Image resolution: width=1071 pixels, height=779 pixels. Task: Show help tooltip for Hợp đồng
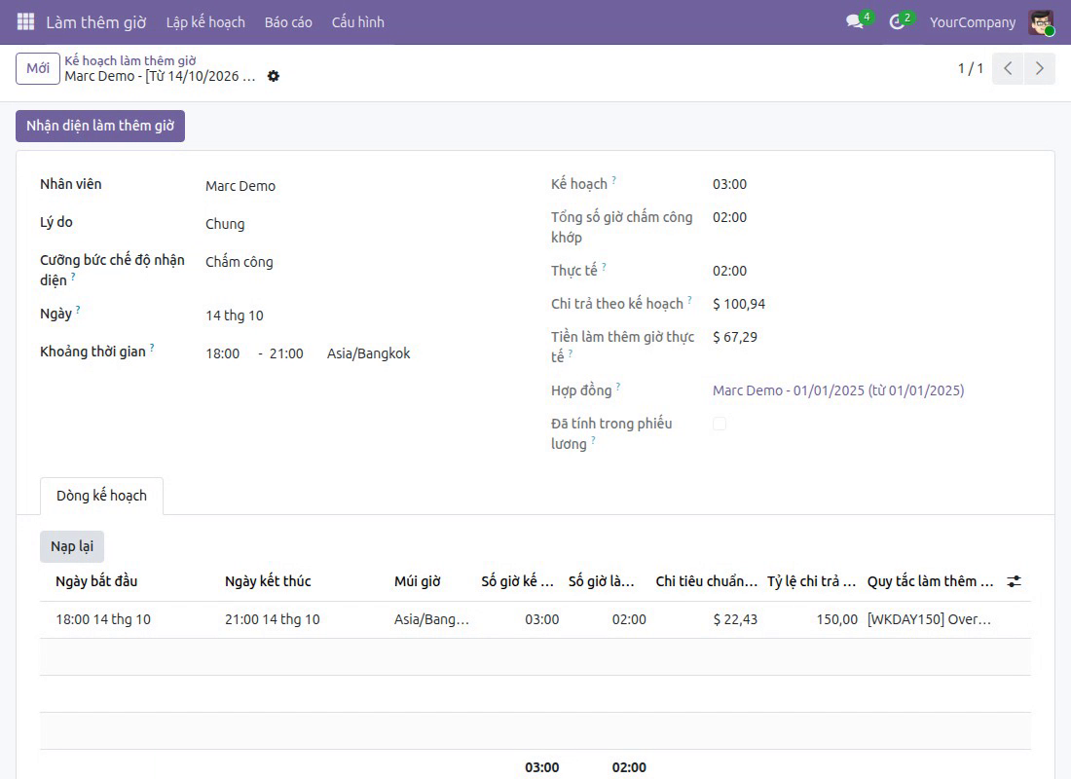(x=618, y=387)
